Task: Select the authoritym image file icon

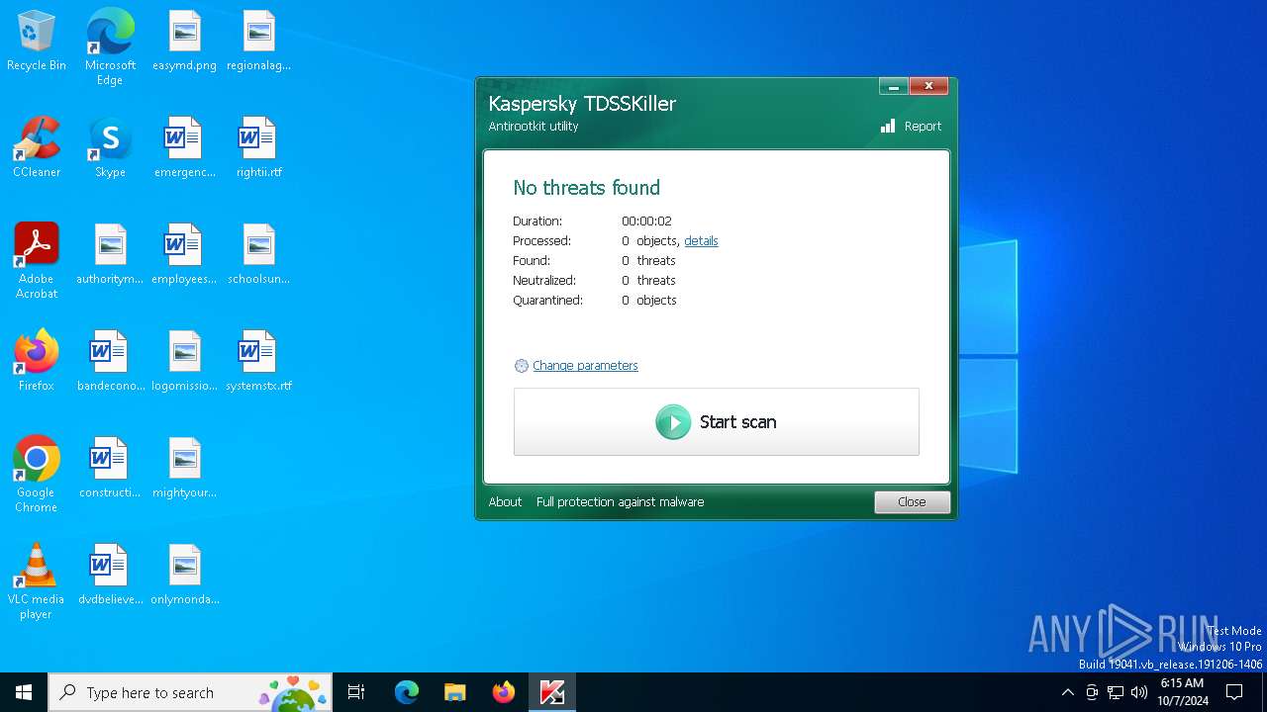Action: [110, 255]
